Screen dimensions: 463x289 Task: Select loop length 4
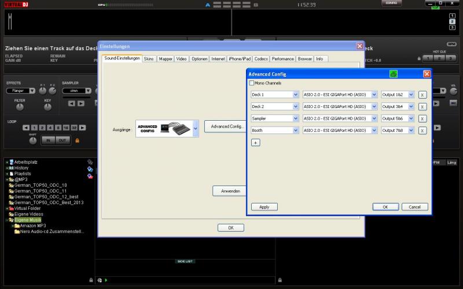50,128
